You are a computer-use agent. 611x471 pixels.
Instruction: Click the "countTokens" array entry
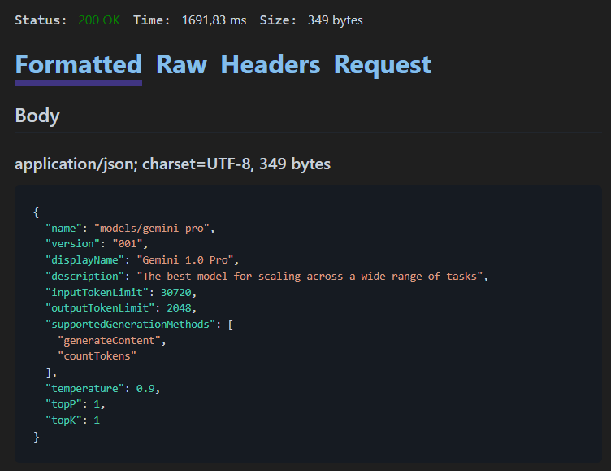point(97,356)
